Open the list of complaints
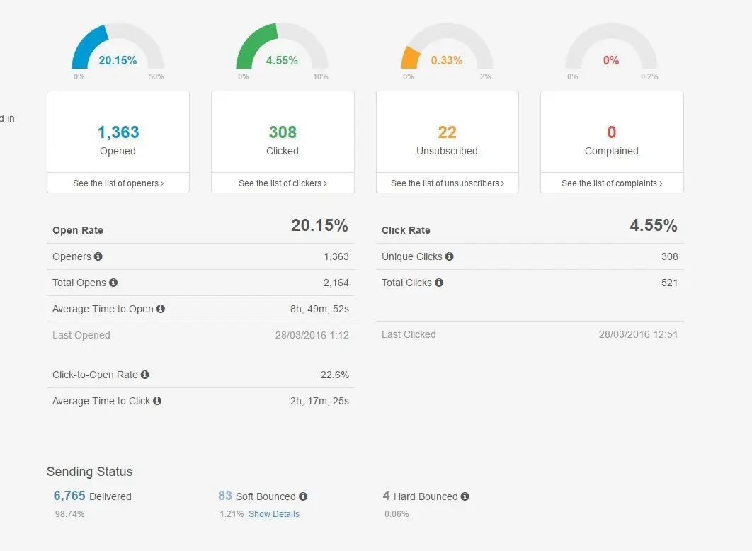The height and width of the screenshot is (551, 752). 611,183
